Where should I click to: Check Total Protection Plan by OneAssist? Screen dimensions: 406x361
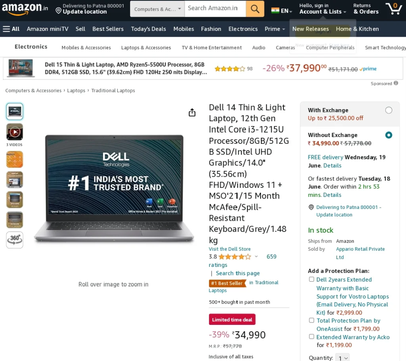pos(312,320)
